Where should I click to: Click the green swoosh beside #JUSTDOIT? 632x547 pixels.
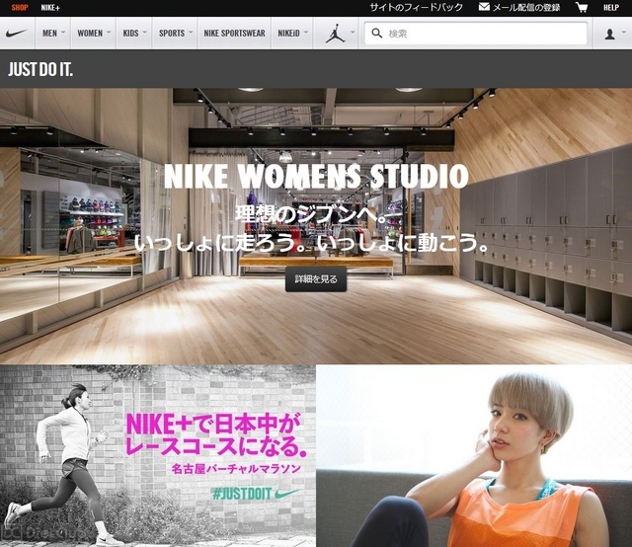[284, 493]
